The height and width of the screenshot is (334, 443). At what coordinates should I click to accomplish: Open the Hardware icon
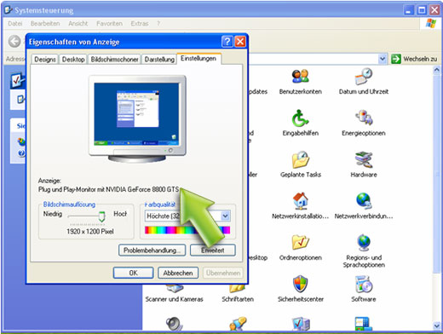364,159
